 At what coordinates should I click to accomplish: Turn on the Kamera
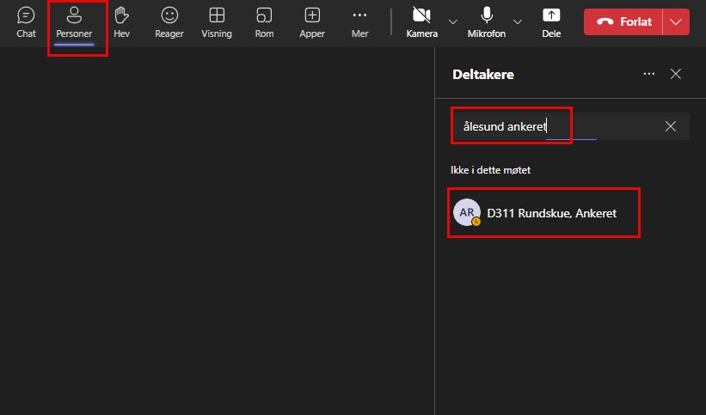pos(422,22)
